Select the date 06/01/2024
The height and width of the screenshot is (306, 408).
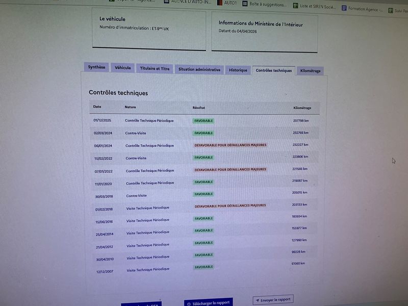click(x=103, y=146)
